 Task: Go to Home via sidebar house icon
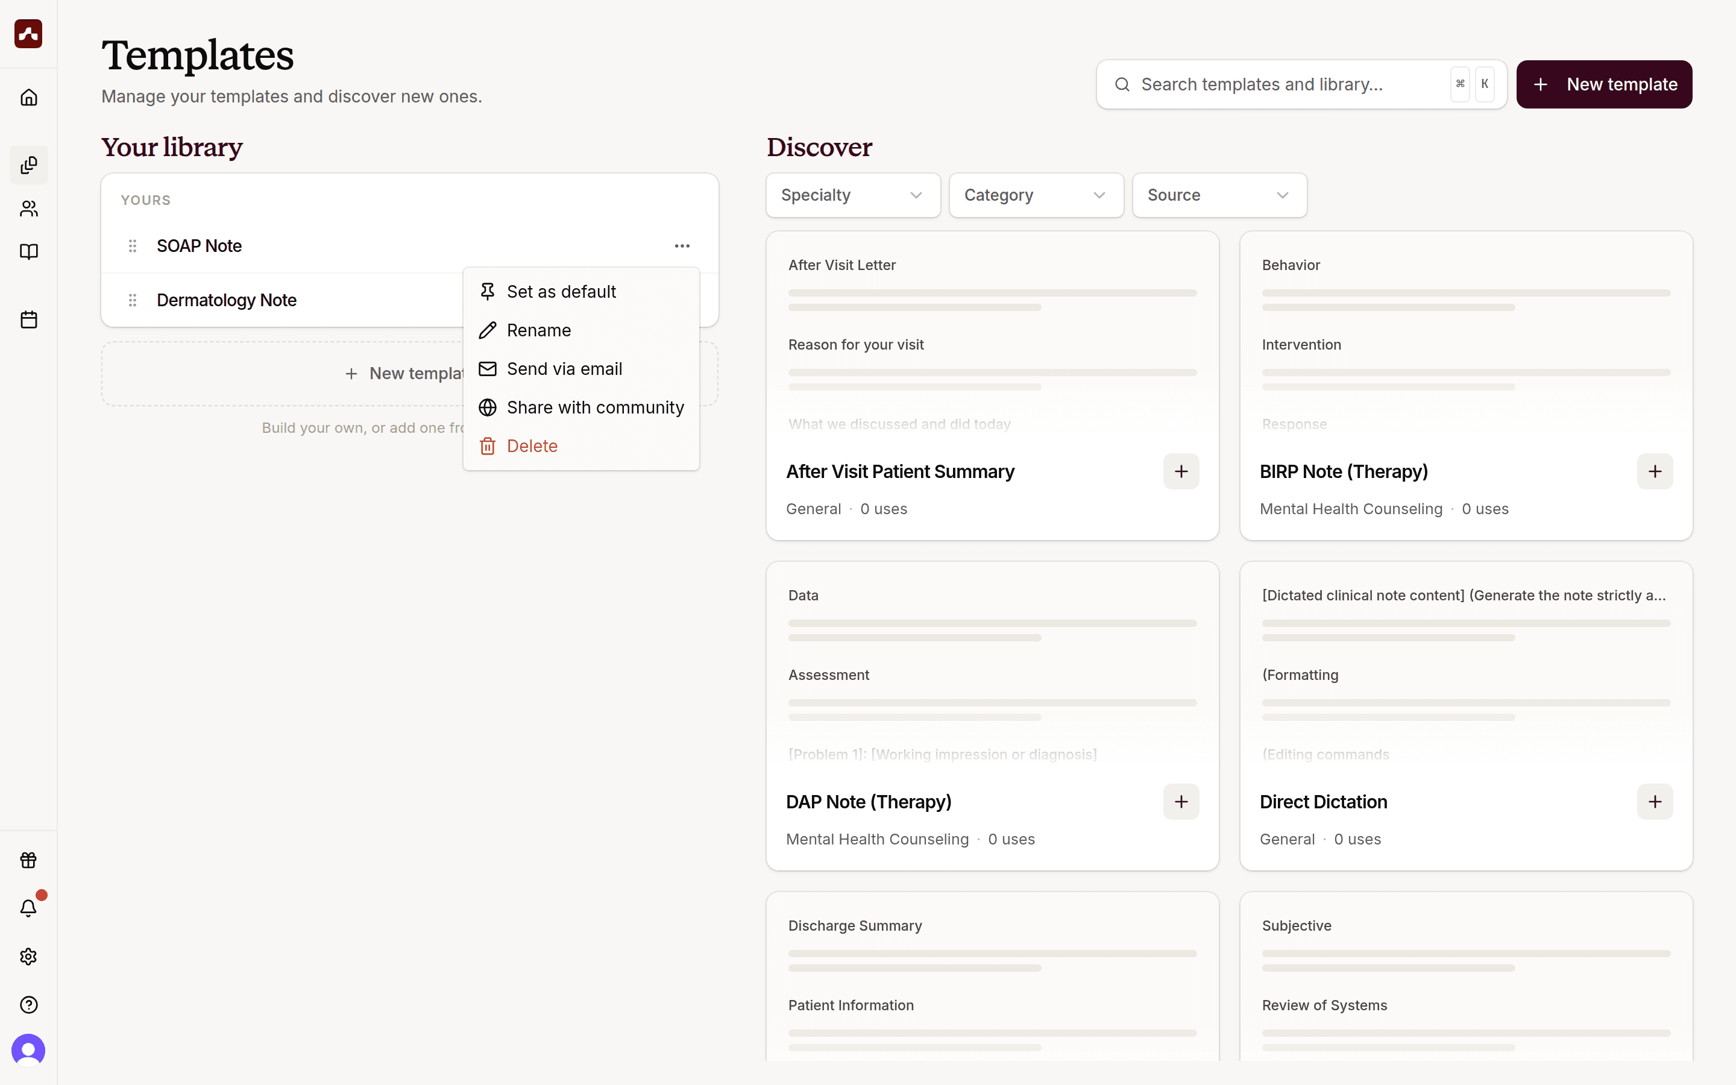click(29, 97)
